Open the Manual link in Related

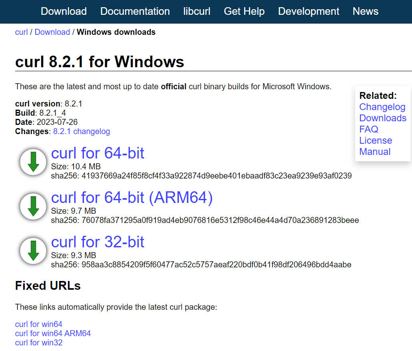(x=375, y=152)
